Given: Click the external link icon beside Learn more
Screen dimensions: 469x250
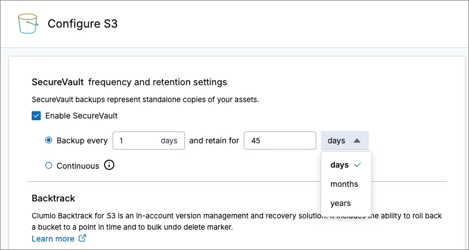Looking at the screenshot, I should 82,238.
